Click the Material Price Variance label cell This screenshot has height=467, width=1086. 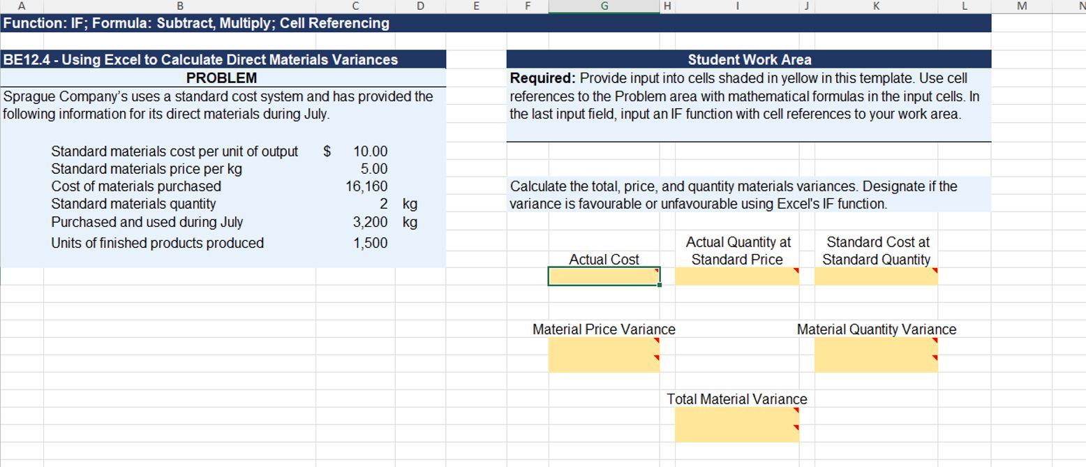point(604,329)
